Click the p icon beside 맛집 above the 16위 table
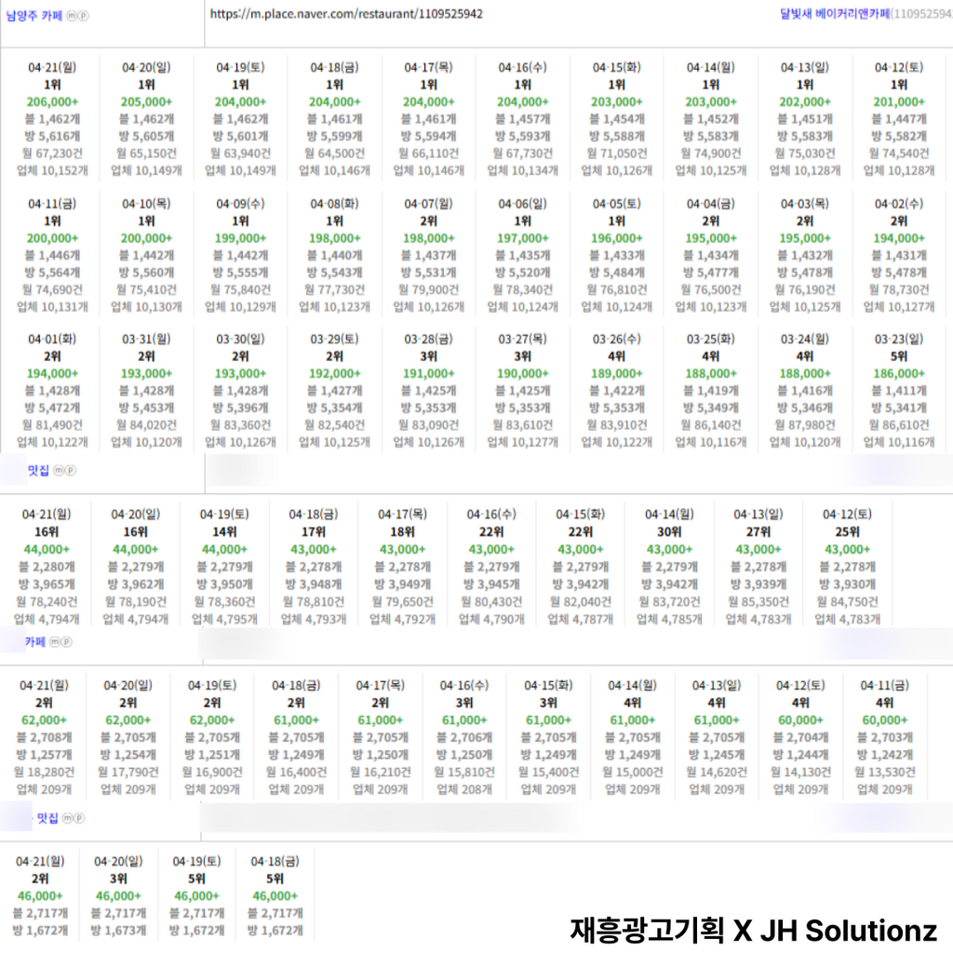 point(70,470)
